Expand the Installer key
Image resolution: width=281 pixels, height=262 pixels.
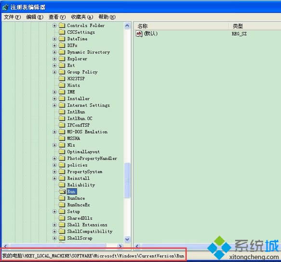tap(54, 98)
